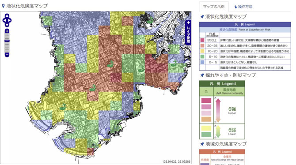
Task: Pan the map north with up arrow
Action: pos(7,15)
